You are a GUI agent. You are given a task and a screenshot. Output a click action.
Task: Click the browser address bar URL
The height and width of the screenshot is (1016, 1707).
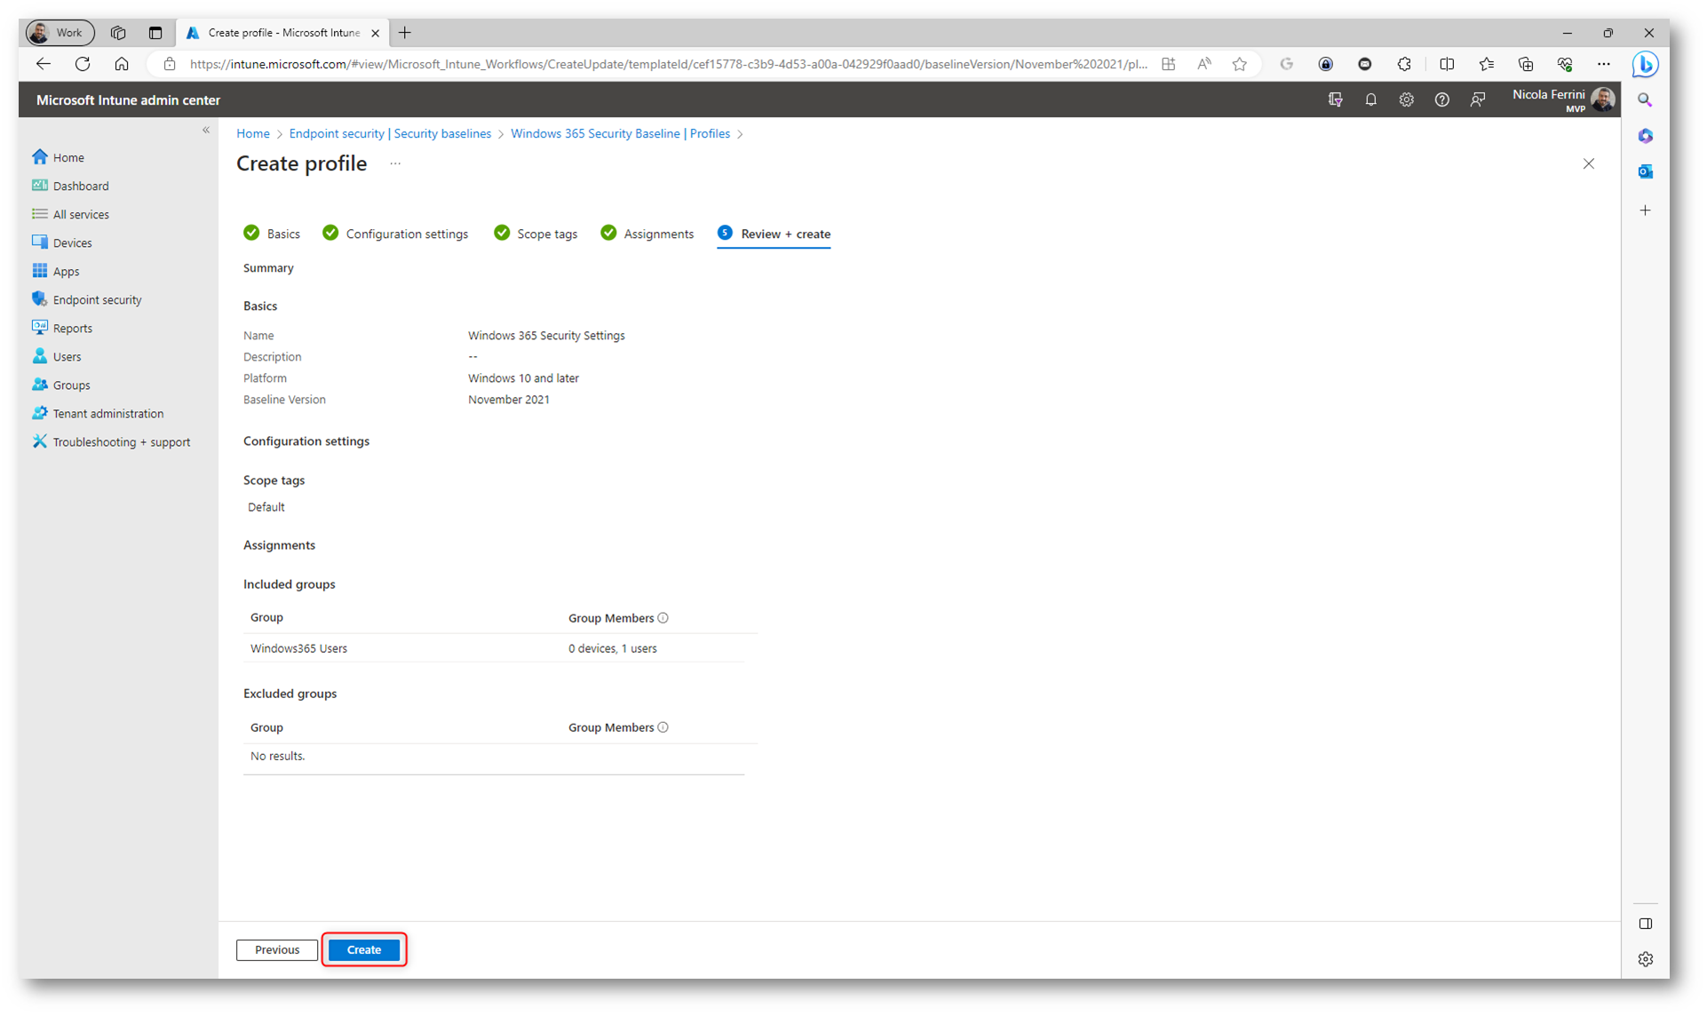(668, 64)
